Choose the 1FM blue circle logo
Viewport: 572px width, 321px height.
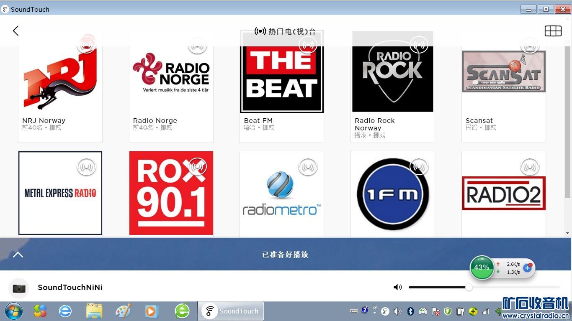tap(393, 194)
